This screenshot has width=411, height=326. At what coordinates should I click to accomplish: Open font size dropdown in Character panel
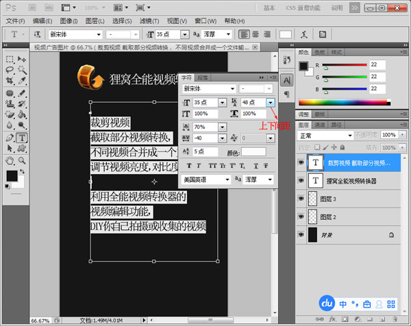point(222,103)
